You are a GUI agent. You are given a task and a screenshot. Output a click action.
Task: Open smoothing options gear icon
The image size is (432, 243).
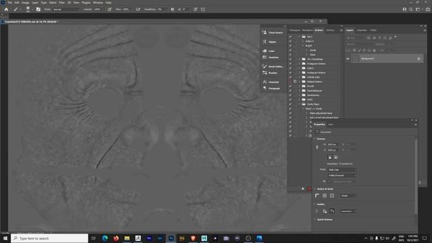tap(173, 9)
